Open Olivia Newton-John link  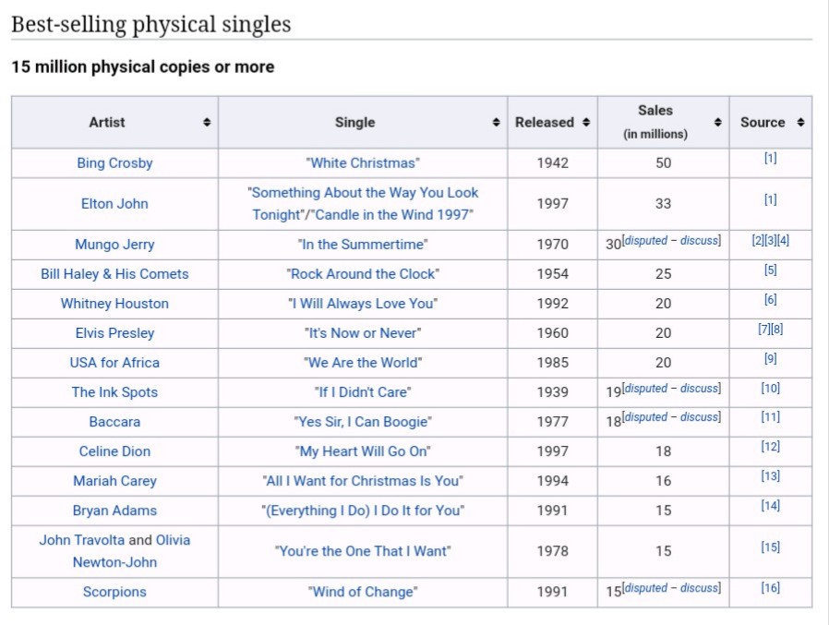click(132, 551)
